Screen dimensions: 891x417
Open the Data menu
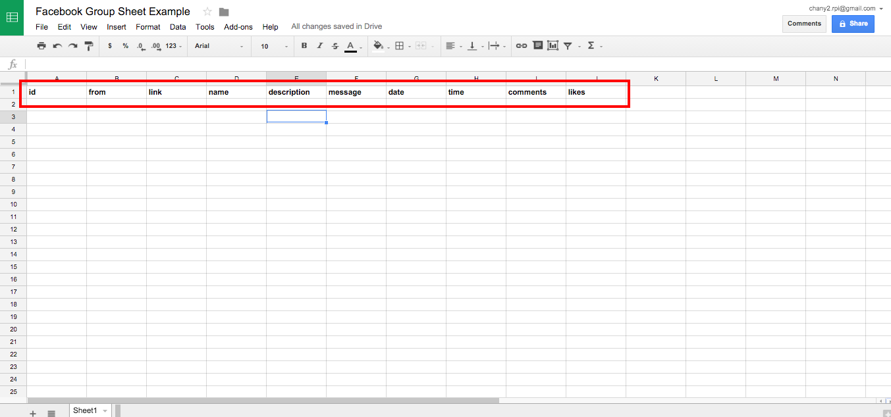[x=178, y=27]
